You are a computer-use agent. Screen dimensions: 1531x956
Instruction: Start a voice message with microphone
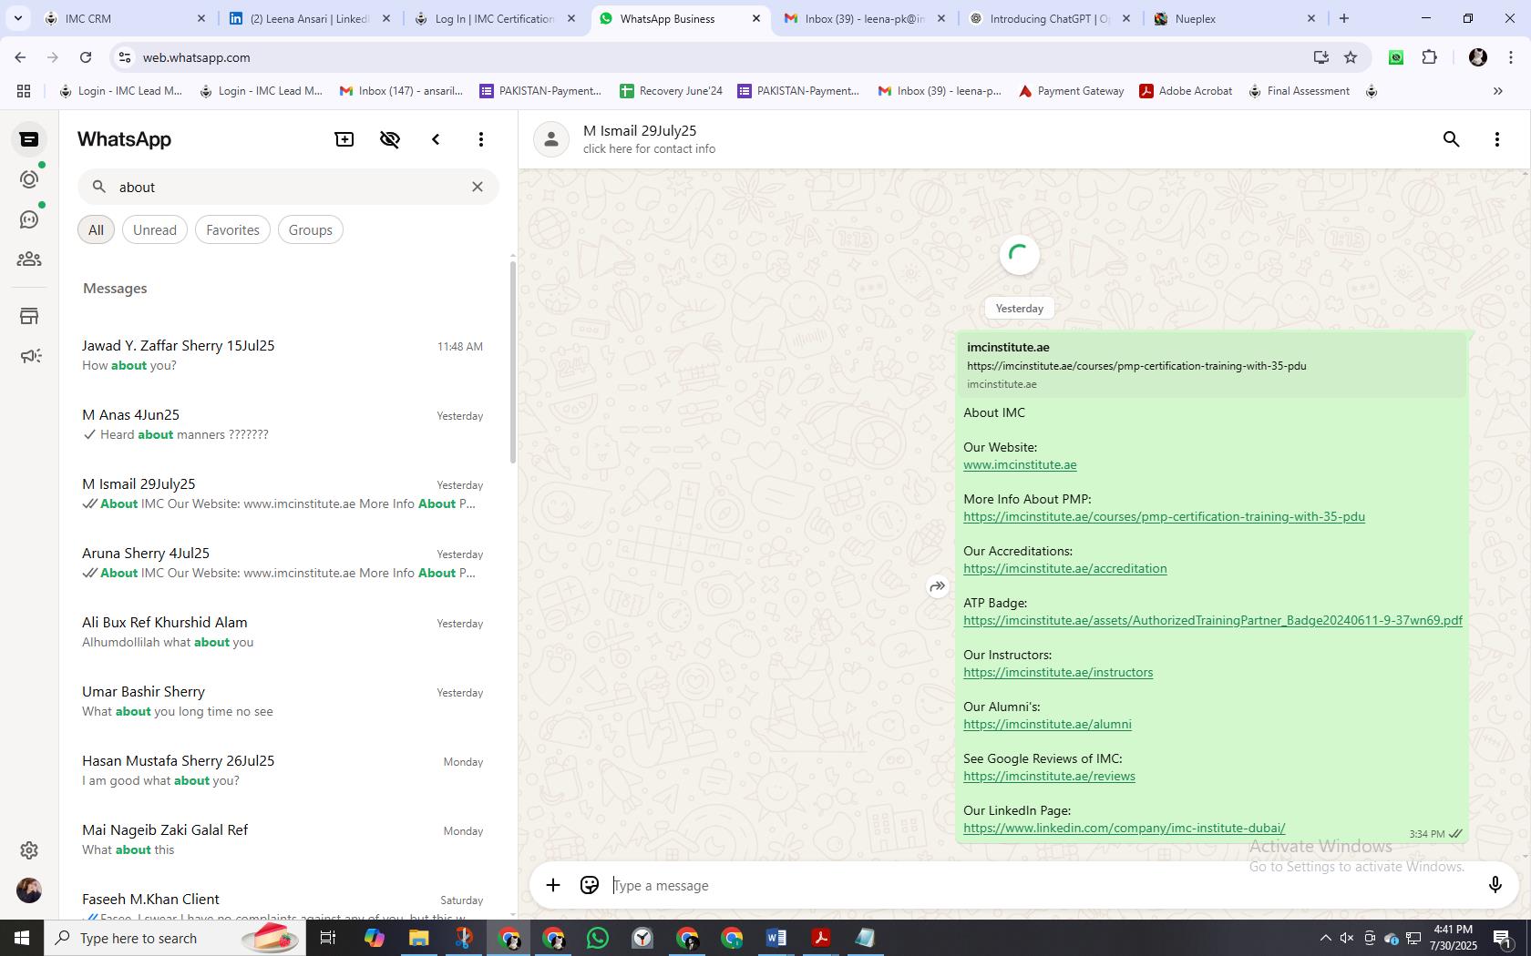point(1495,885)
